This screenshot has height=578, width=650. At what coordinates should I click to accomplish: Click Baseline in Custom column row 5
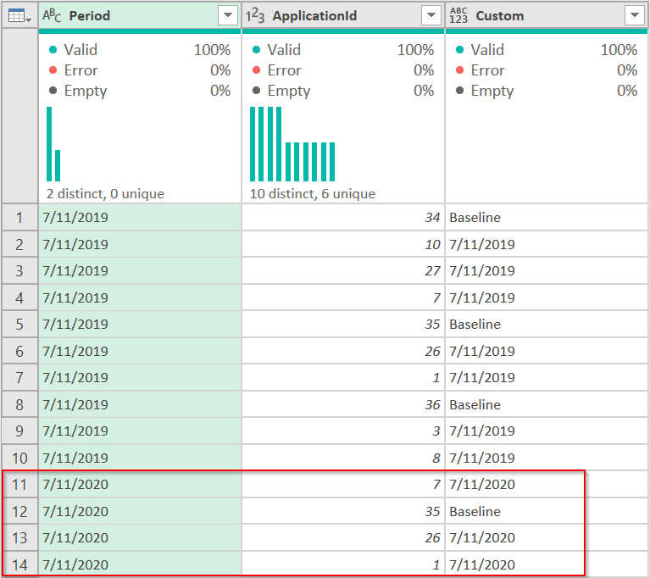coord(547,325)
